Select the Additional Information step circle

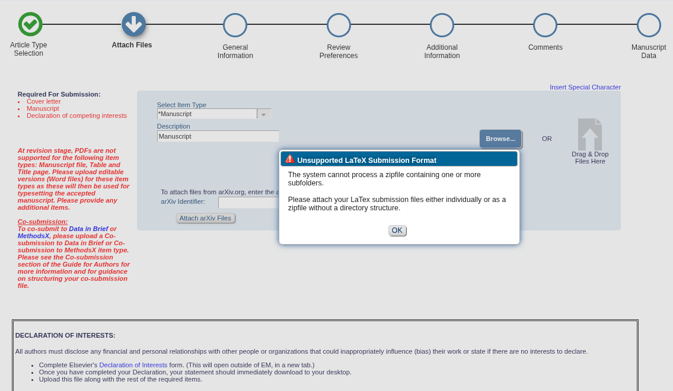pyautogui.click(x=442, y=25)
